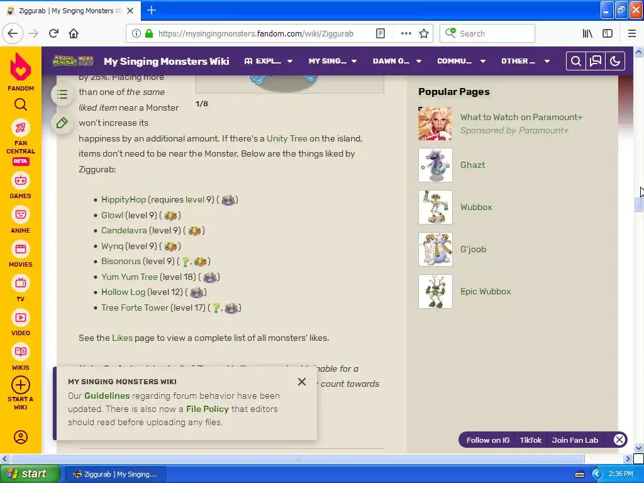Click the address bar URL
644x483 pixels.
coord(256,34)
